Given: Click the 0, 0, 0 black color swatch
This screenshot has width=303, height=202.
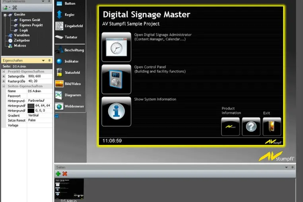Looking at the screenshot, I should [x=31, y=111].
